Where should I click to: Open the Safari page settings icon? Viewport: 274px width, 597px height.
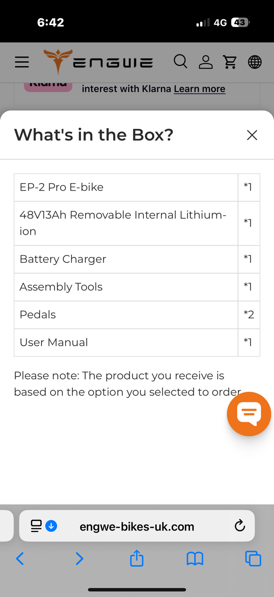(x=36, y=526)
